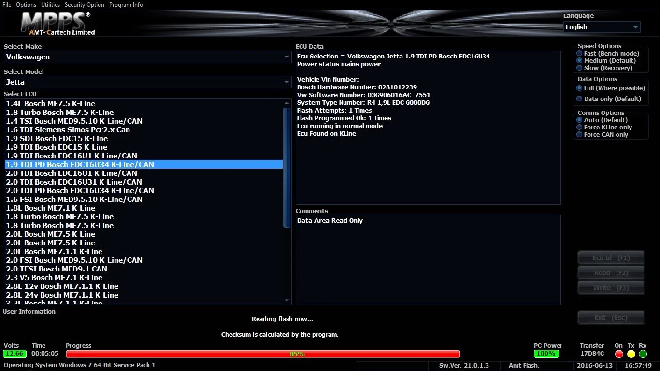The height and width of the screenshot is (371, 660).
Task: Select Fast (Bench mode) speed option
Action: 608,54
